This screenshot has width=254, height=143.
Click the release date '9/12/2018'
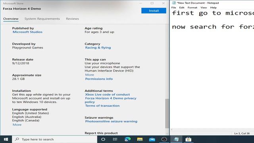21,63
